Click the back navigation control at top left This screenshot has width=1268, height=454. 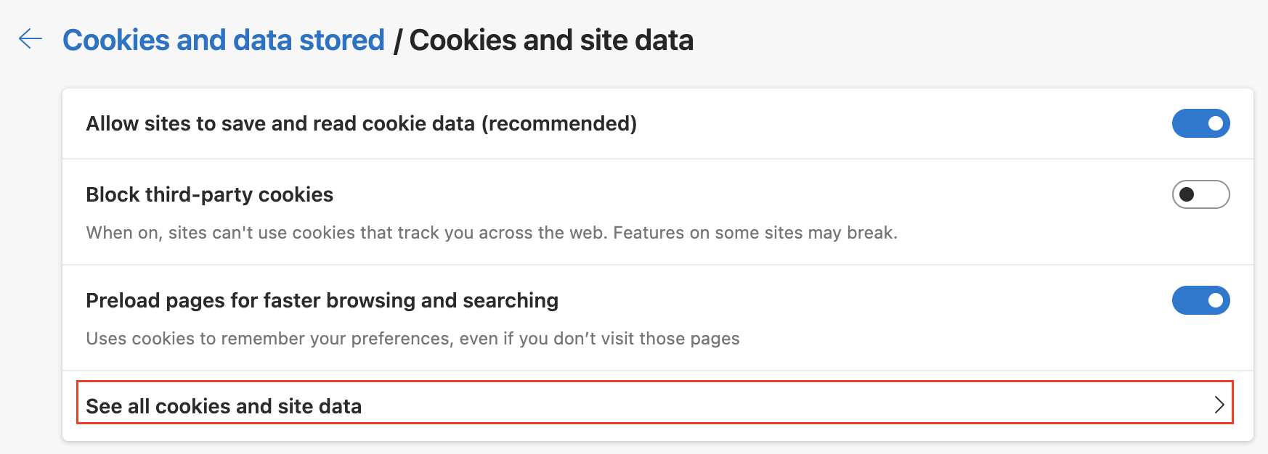pos(31,40)
